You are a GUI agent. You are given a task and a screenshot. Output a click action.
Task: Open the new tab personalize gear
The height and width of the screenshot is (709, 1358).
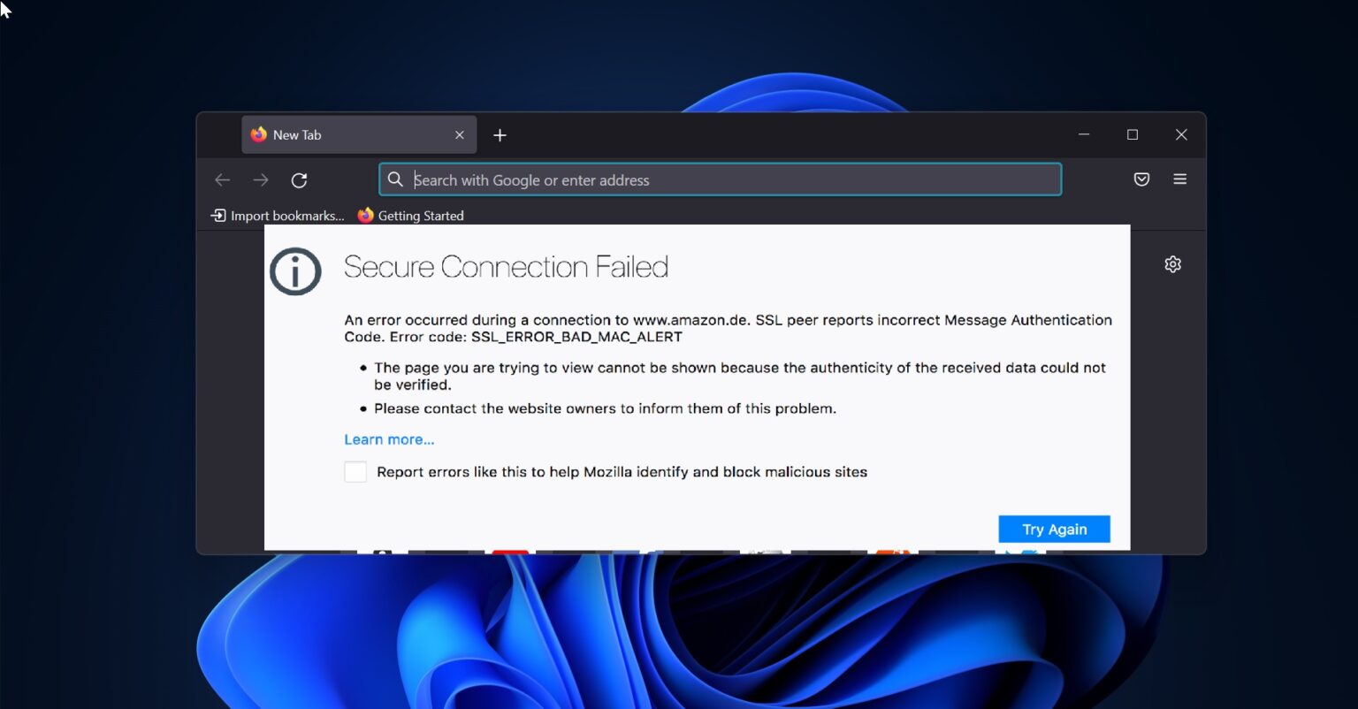[x=1172, y=264]
